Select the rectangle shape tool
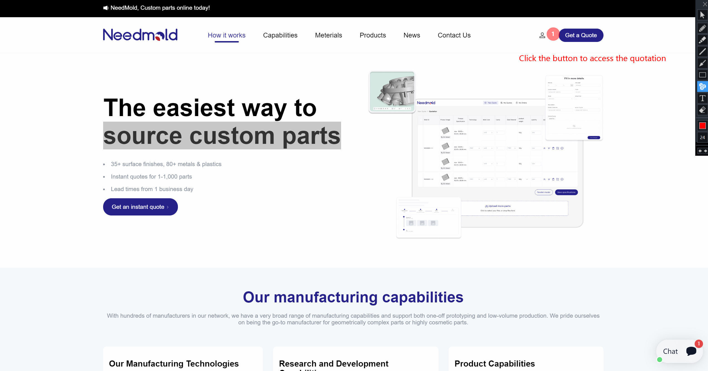Viewport: 708px width, 371px height. (x=702, y=75)
